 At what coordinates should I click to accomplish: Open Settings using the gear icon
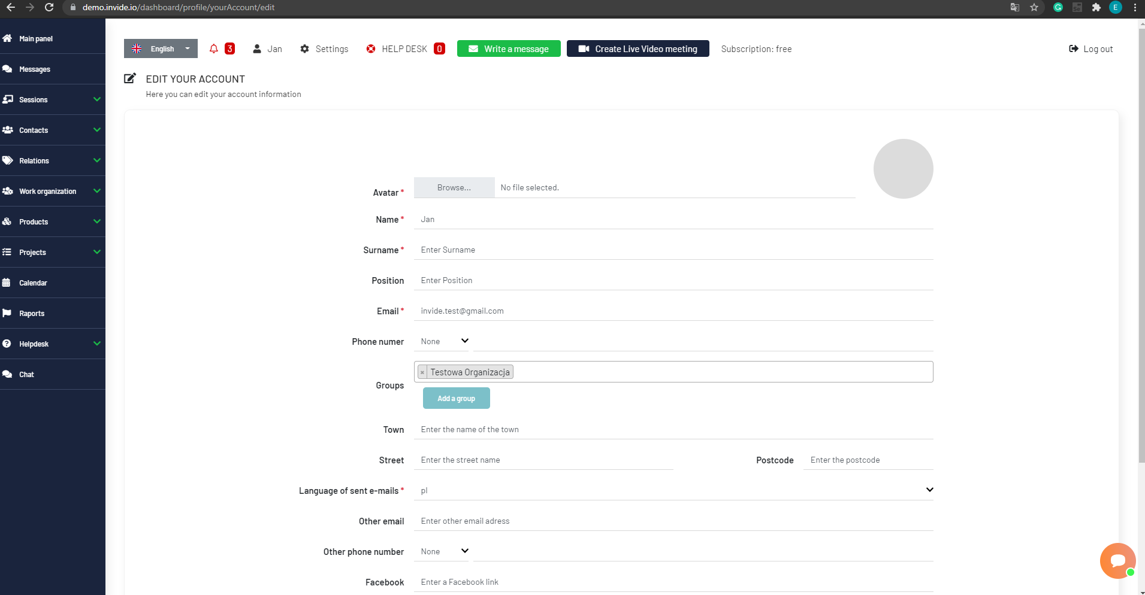[x=324, y=48]
